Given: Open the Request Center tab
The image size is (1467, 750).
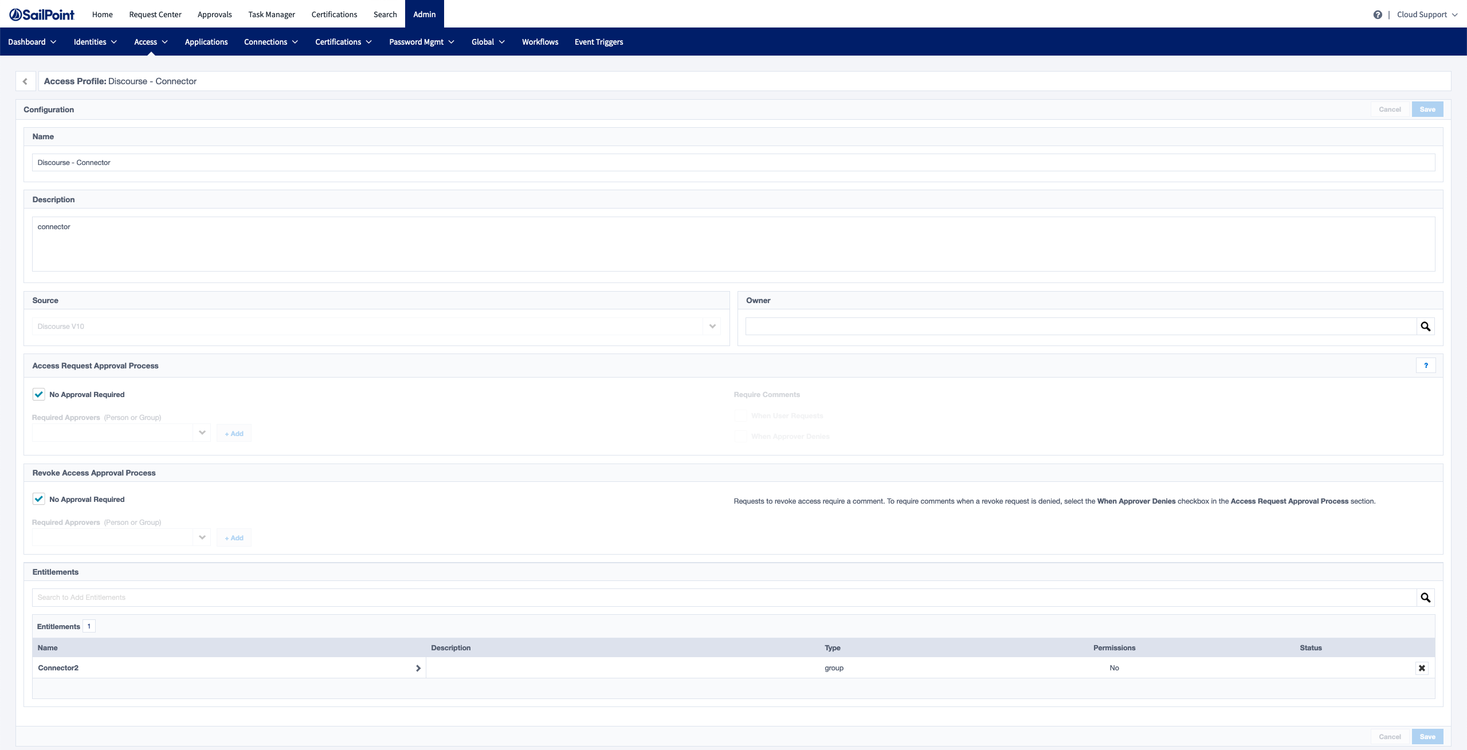Looking at the screenshot, I should (155, 14).
